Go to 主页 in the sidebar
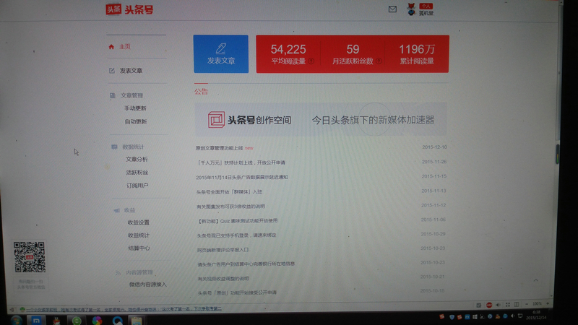The image size is (578, 325). point(124,47)
